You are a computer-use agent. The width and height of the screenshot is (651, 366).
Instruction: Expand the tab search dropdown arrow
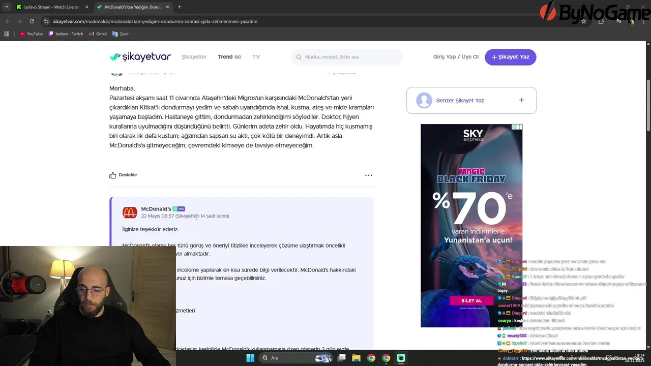click(x=7, y=7)
